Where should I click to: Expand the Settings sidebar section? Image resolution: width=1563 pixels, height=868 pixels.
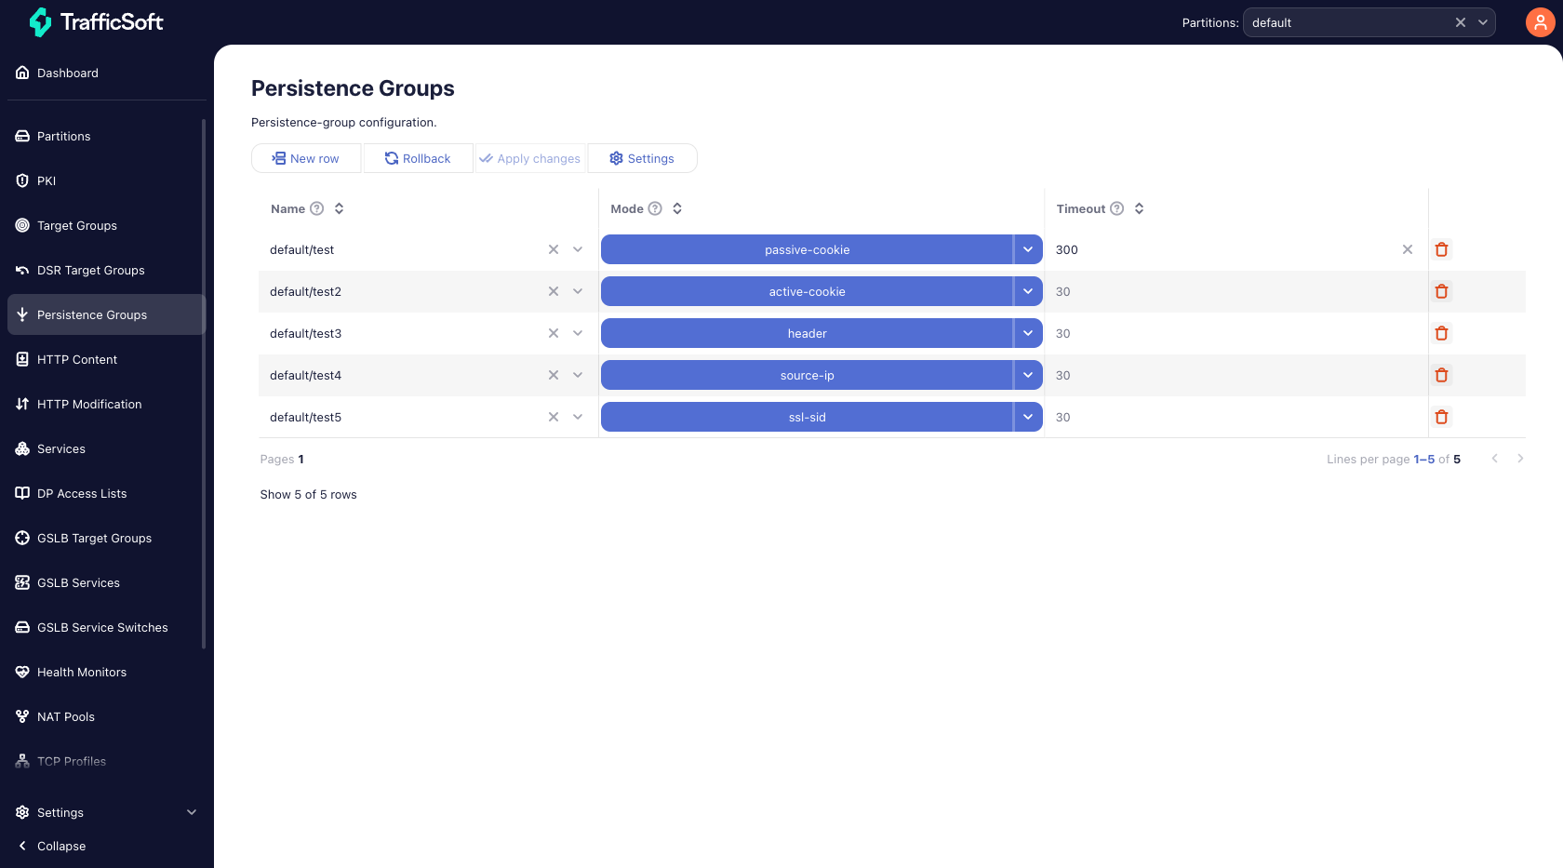click(192, 812)
